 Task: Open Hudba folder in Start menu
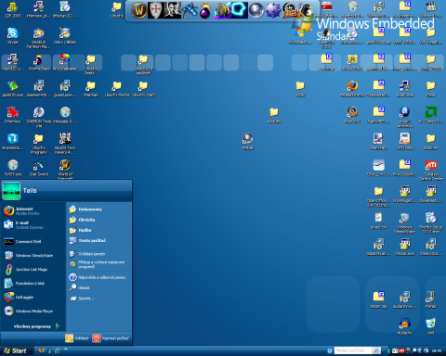pos(99,230)
